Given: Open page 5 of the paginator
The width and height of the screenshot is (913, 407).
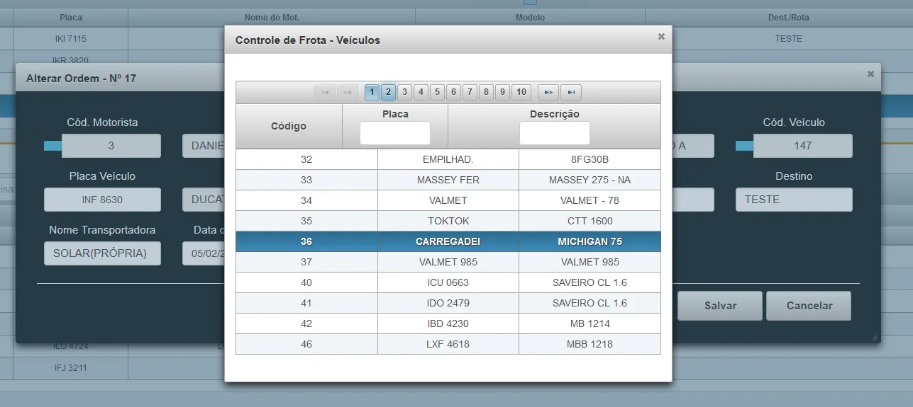Looking at the screenshot, I should tap(437, 92).
